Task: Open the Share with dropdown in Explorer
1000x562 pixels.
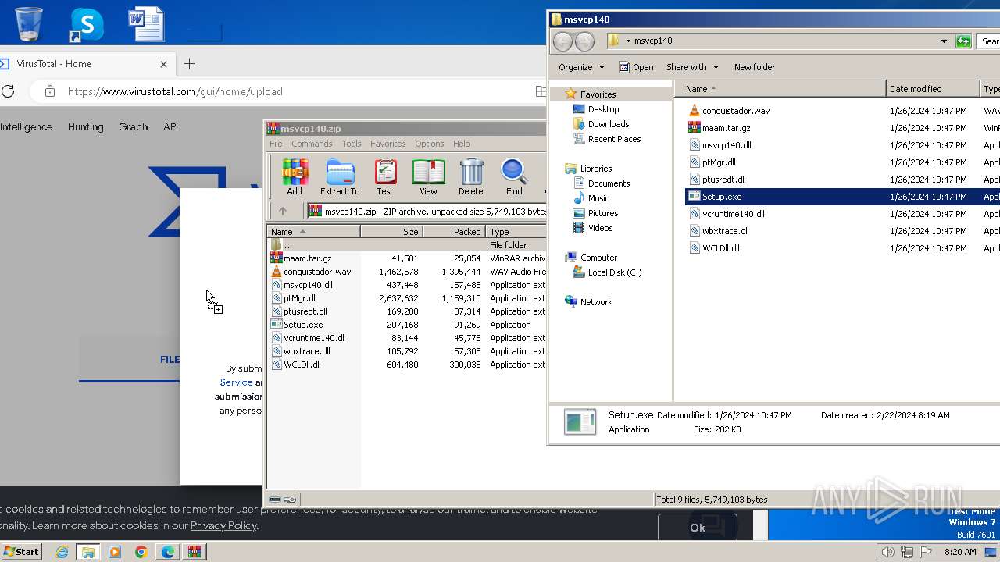Action: (x=692, y=67)
